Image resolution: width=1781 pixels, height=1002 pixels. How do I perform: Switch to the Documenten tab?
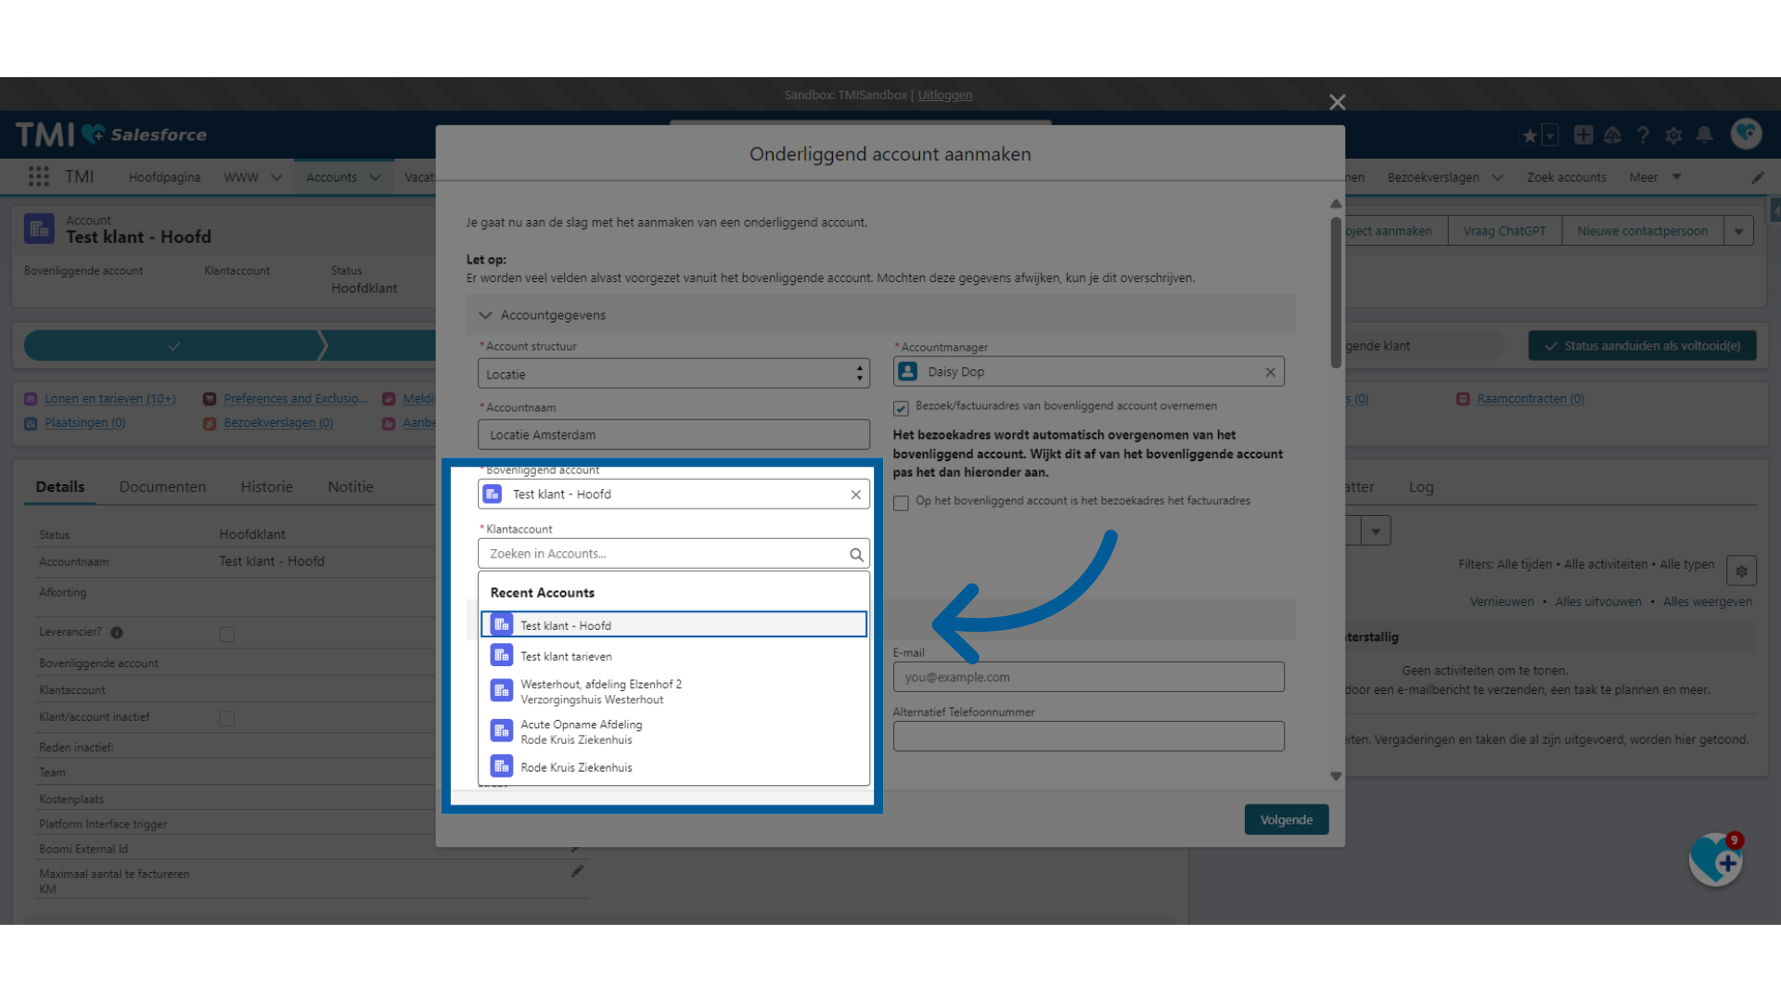pos(162,487)
